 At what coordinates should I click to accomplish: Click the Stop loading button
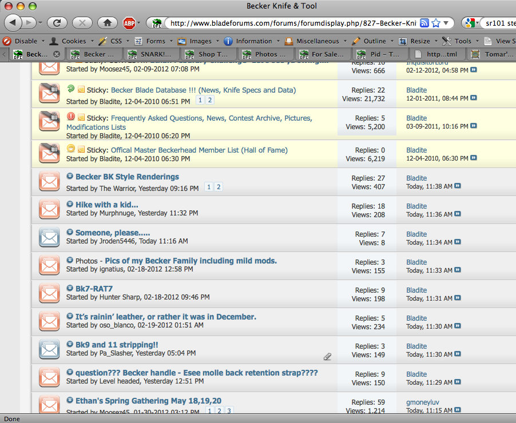coord(82,23)
